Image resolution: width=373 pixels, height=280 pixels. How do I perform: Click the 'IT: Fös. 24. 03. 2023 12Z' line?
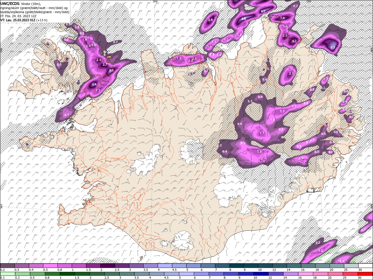pyautogui.click(x=18, y=16)
